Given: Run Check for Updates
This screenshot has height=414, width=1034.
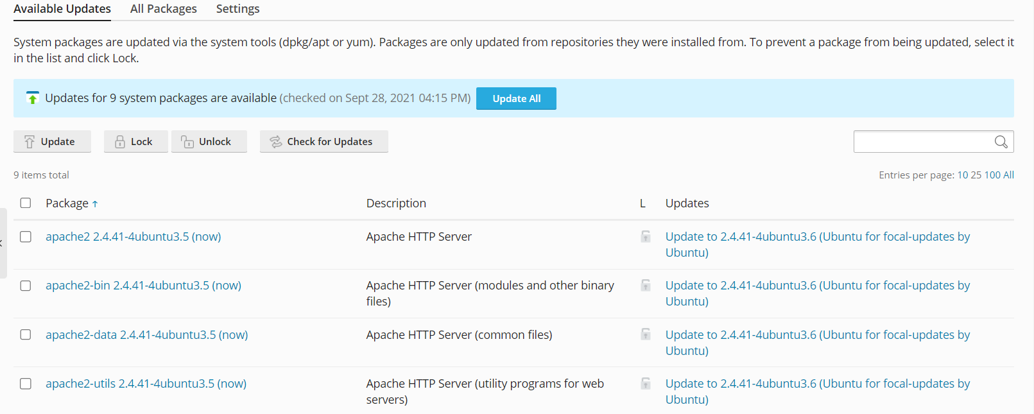Looking at the screenshot, I should (x=323, y=142).
